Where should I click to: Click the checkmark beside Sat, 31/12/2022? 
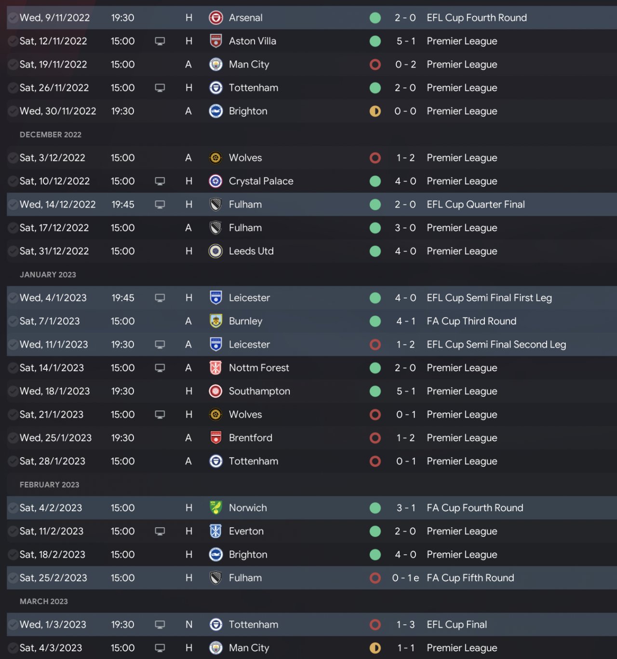click(13, 251)
